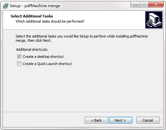Click empty area below the Quick Launch option
Viewport: 166px width, 130px height.
[x=83, y=88]
